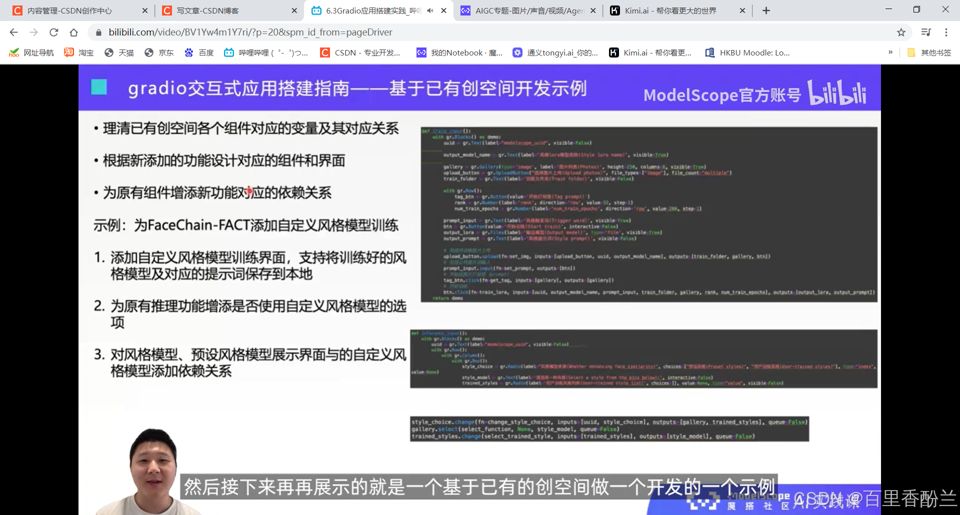Open the browser three-dot menu
This screenshot has height=515, width=960.
click(946, 32)
